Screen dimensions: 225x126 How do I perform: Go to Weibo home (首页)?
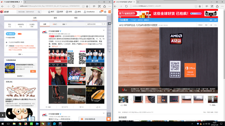click(x=51, y=12)
